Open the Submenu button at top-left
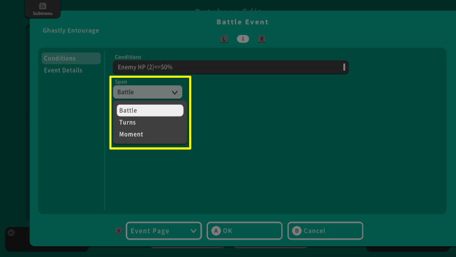 (43, 9)
